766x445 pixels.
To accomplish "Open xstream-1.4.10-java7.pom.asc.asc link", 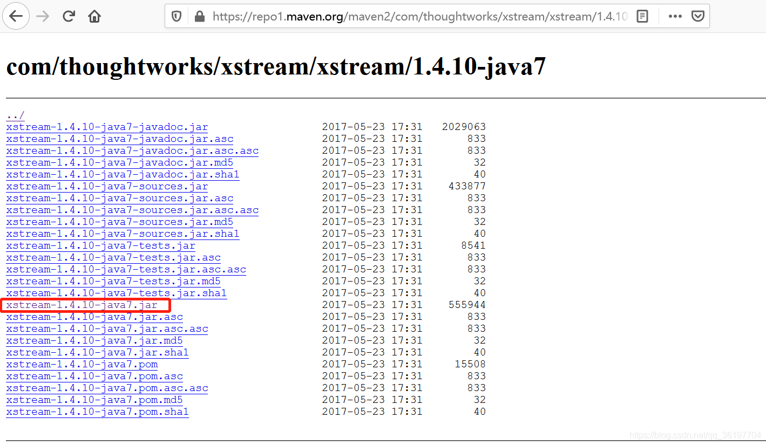I will tap(107, 388).
